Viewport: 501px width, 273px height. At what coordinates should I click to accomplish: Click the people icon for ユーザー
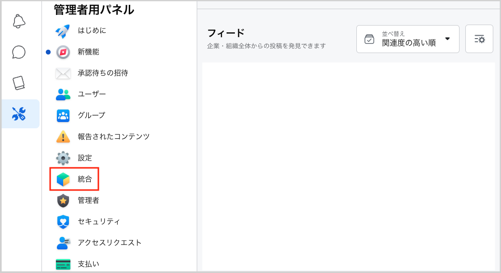point(63,95)
